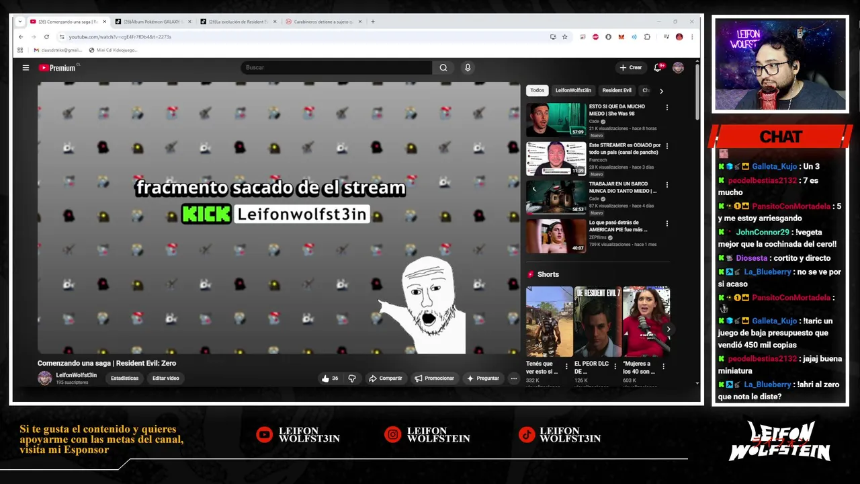The height and width of the screenshot is (484, 860).
Task: Go back in Chrome browser
Action: (x=21, y=37)
